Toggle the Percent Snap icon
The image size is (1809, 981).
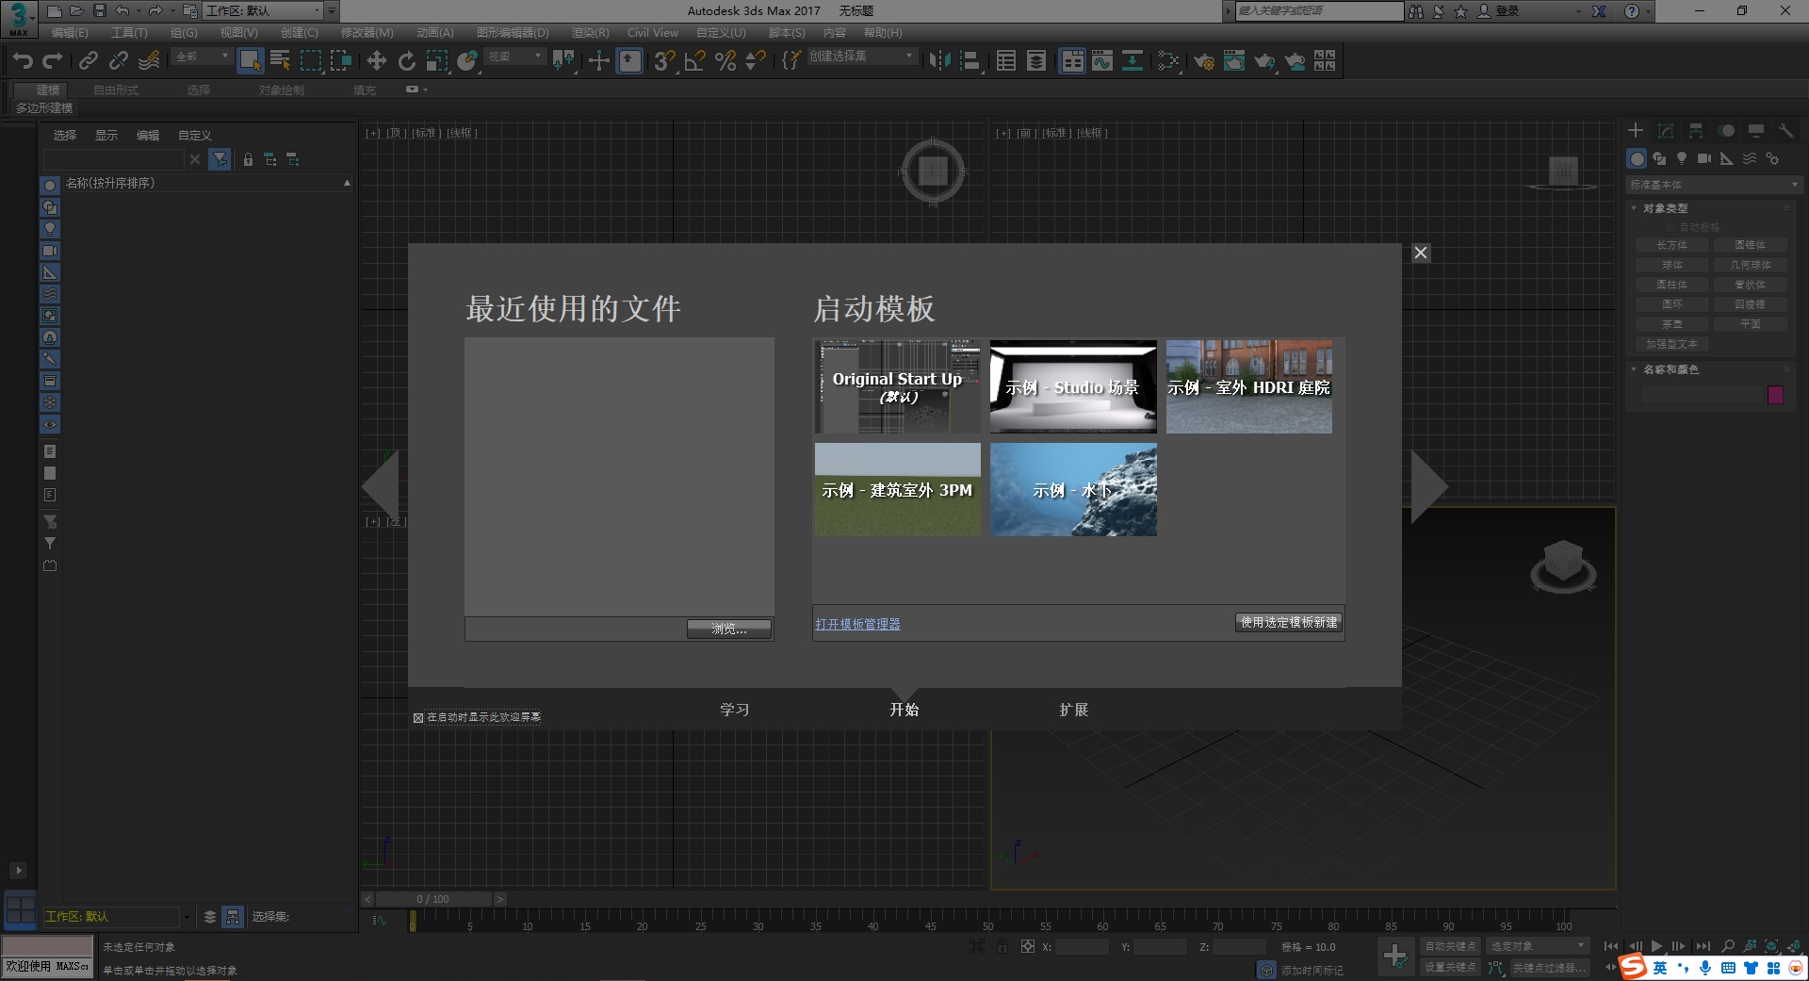point(725,60)
